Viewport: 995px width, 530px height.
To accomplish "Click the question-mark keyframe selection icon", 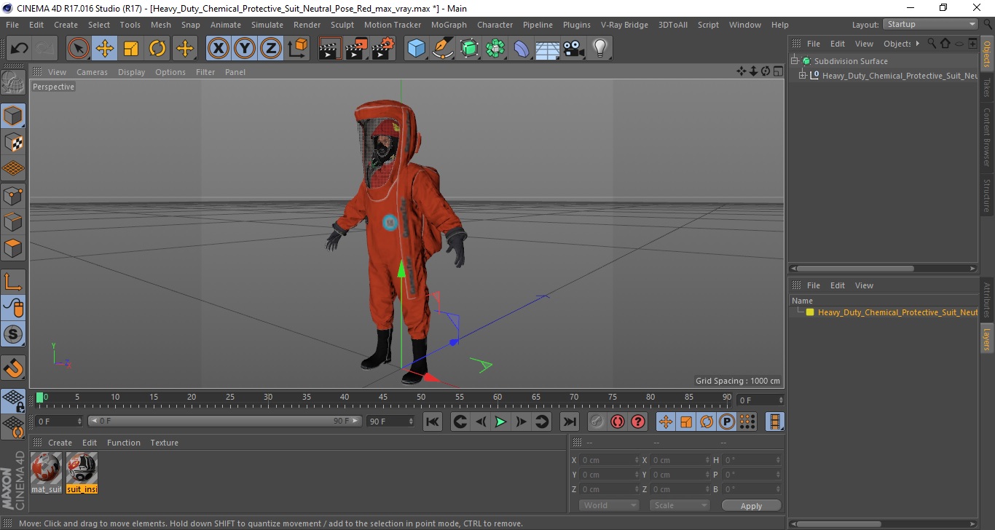I will [x=638, y=422].
